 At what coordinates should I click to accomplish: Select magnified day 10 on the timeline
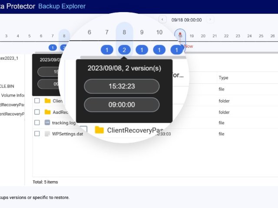coord(159,32)
